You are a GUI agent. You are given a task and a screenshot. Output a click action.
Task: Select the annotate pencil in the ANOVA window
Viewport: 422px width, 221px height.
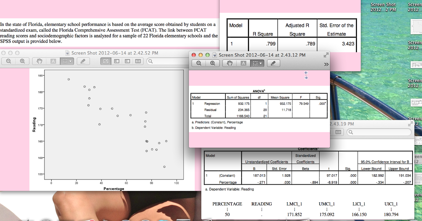click(274, 63)
